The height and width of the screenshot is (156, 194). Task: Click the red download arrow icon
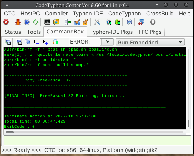point(18,22)
